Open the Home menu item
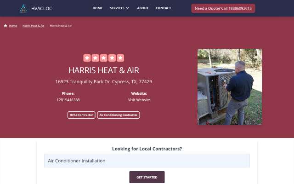This screenshot has height=184, width=294. [97, 8]
